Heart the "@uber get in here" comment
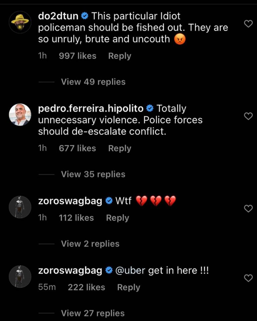This screenshot has width=257, height=321. tap(248, 278)
